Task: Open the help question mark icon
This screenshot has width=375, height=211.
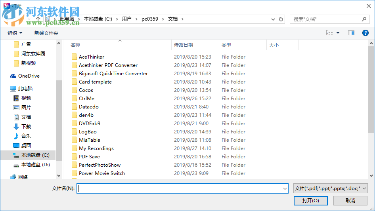Action: tap(365, 33)
